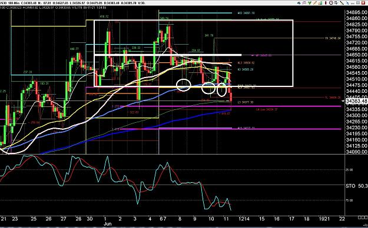
Task: Open the green bar chart icon
Action: tap(320, 3)
